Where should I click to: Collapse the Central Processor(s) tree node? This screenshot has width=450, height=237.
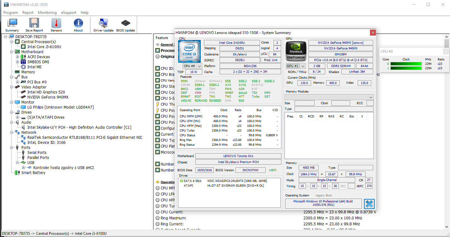(12, 42)
